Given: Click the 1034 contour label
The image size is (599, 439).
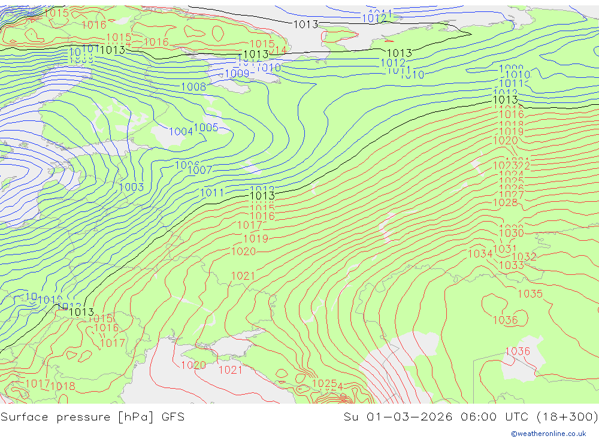Looking at the screenshot, I should pyautogui.click(x=480, y=254).
